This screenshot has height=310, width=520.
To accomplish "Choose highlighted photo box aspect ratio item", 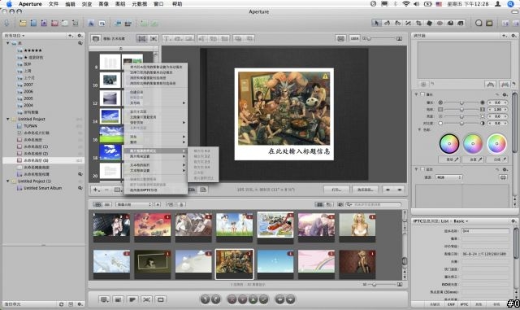I will pyautogui.click(x=155, y=151).
